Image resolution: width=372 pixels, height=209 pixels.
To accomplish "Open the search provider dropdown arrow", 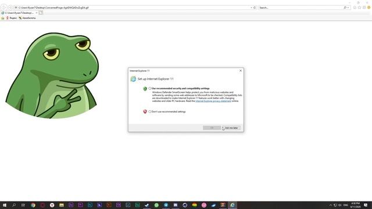I will tap(348, 8).
